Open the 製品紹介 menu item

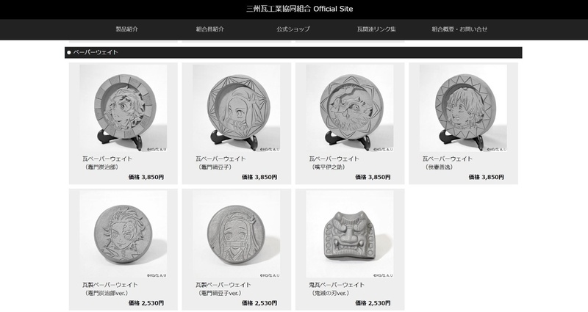click(126, 29)
